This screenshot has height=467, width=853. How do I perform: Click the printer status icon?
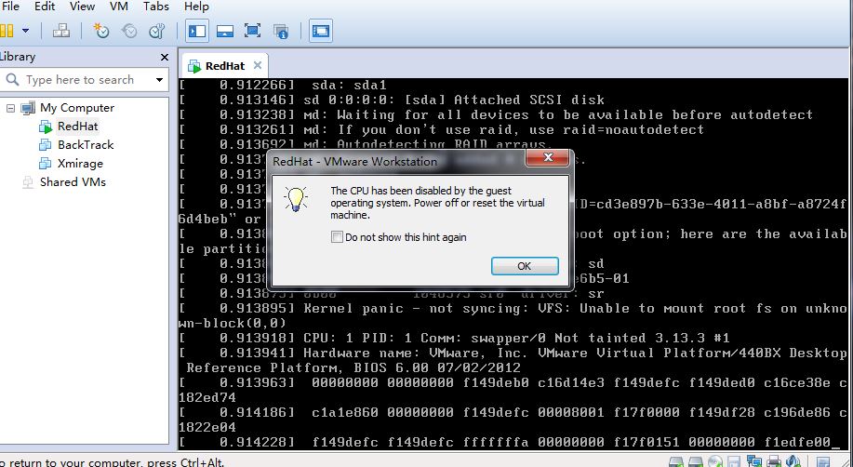(773, 462)
